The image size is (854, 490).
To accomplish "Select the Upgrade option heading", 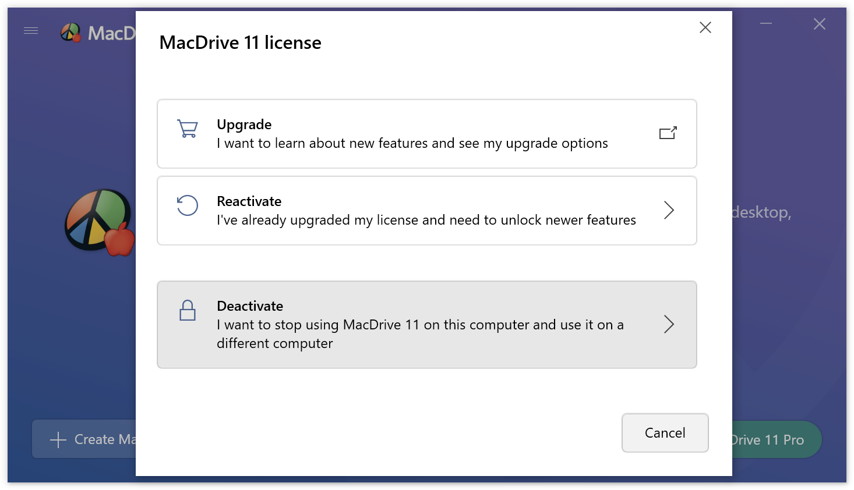I will [x=244, y=125].
